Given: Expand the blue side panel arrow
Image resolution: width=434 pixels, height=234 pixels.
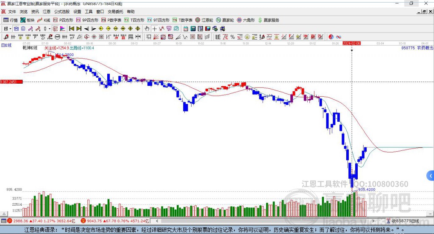Looking at the screenshot, I should (x=431, y=176).
